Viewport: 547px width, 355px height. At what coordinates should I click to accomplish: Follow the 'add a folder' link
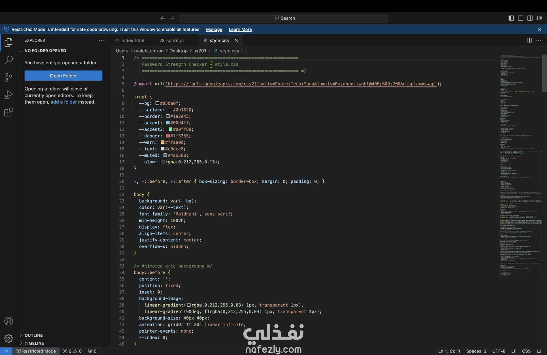tap(64, 102)
